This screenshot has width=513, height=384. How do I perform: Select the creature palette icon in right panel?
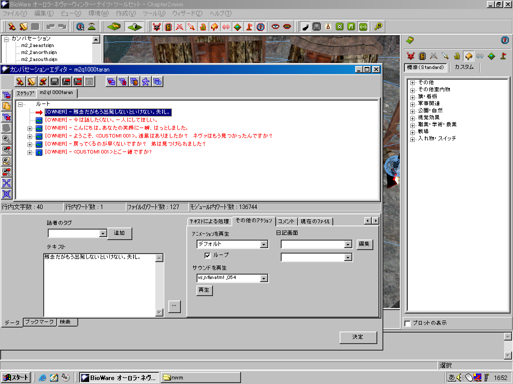(x=411, y=56)
